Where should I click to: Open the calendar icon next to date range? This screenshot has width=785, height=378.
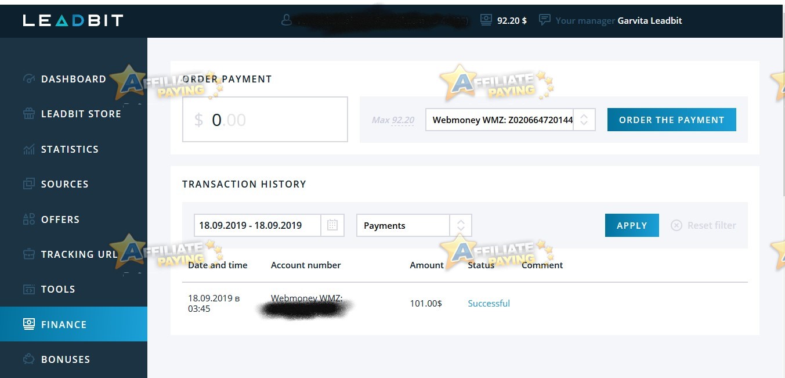[332, 225]
